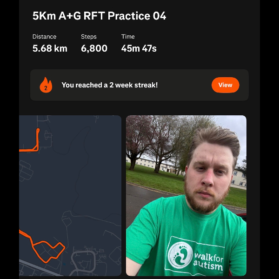Click the Distance stat label
This screenshot has width=279, height=279.
tap(44, 37)
